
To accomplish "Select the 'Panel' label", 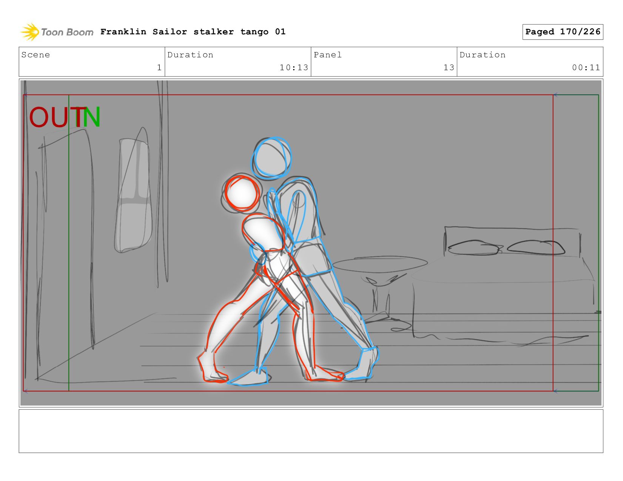I will point(328,55).
